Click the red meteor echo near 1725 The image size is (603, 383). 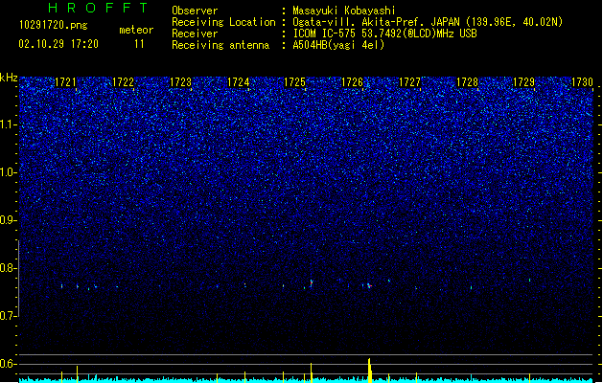(312, 282)
